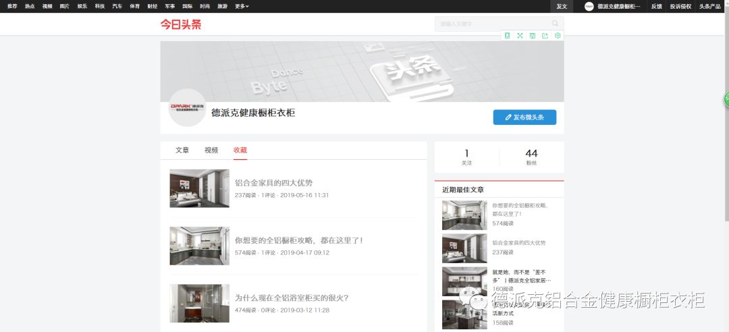Click the bedroom thumbnail beside 铝合金家具的四大优势 in the main list
Screen dimensions: 729x332
(x=199, y=188)
